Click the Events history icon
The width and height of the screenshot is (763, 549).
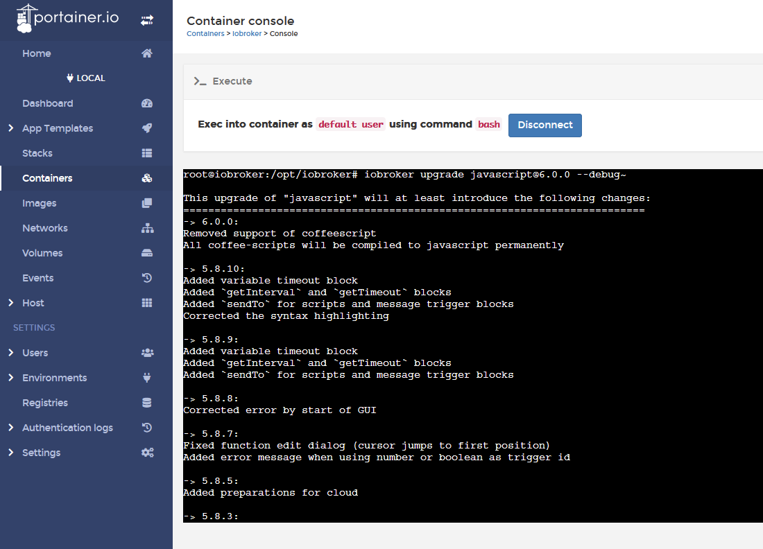[x=147, y=278]
